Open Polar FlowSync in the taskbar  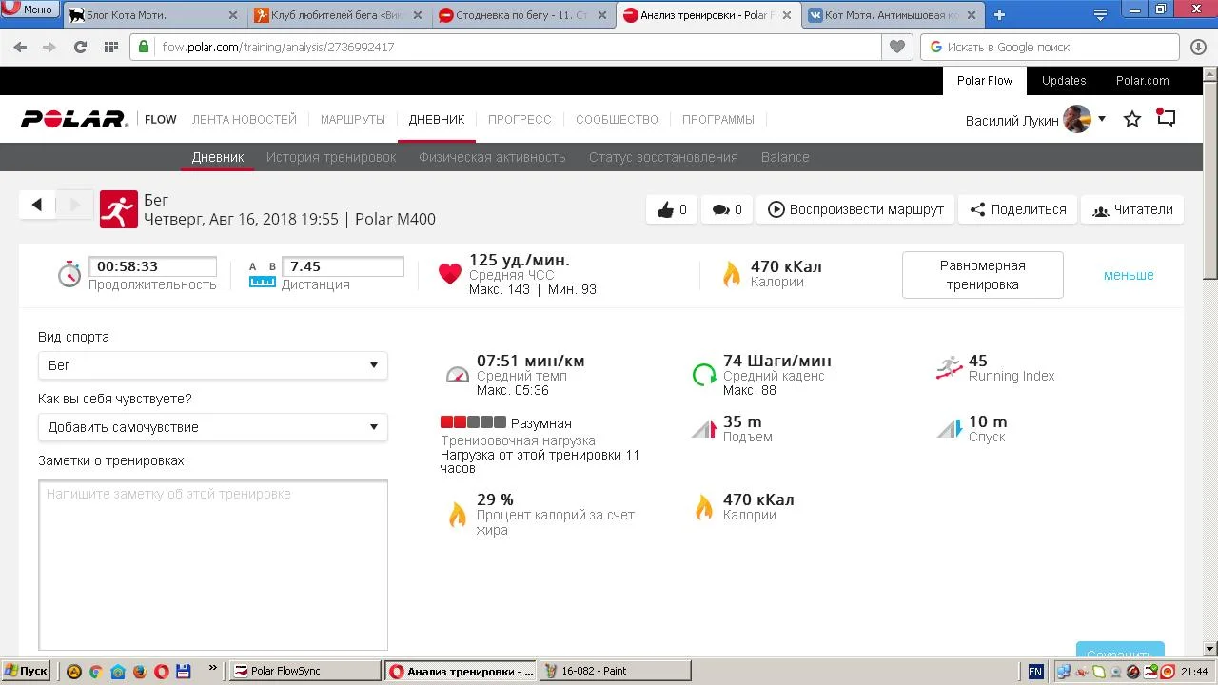[x=304, y=671]
